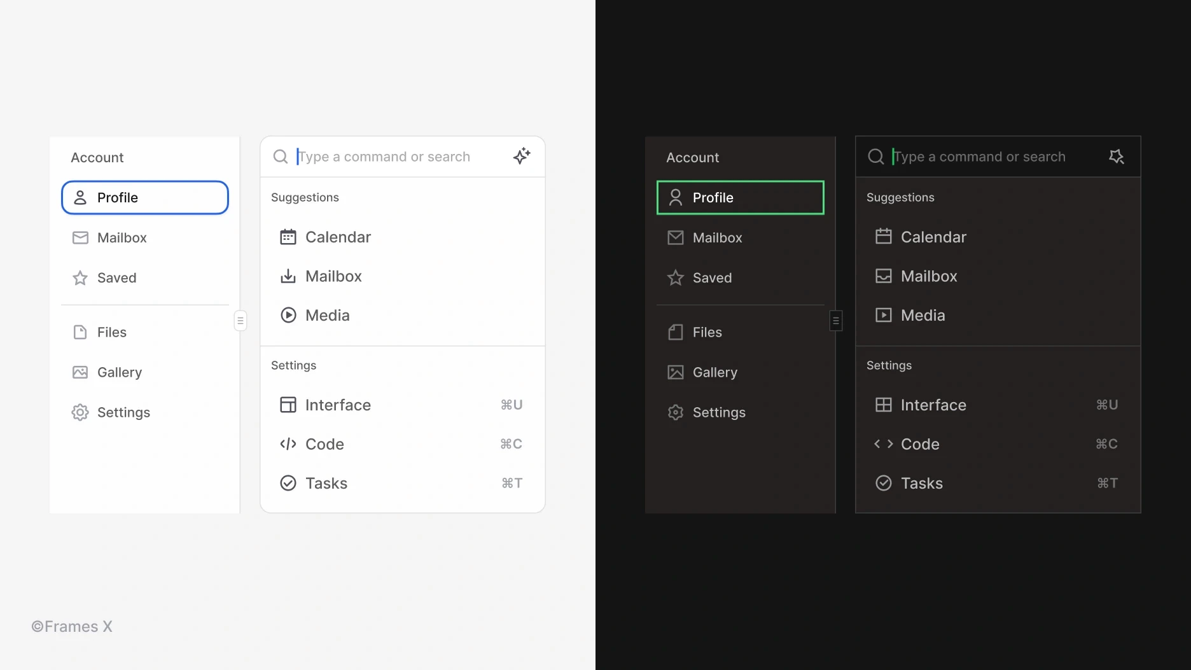Screen dimensions: 1191x670
Task: Click the magnifier icon in the dark search bar
Action: tap(876, 157)
